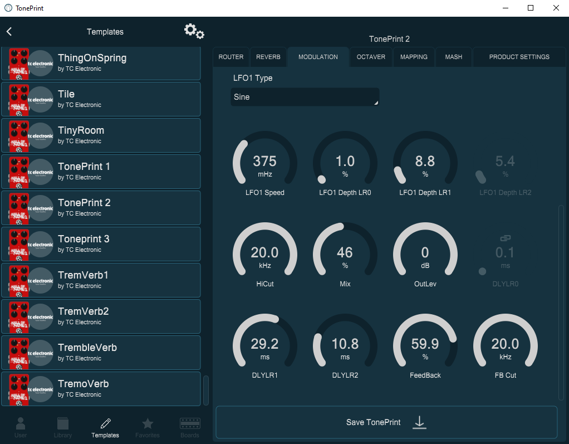Select the TinyRoom template
Image resolution: width=569 pixels, height=444 pixels.
101,135
